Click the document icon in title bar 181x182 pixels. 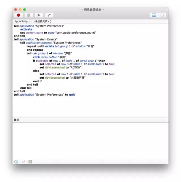81,10
